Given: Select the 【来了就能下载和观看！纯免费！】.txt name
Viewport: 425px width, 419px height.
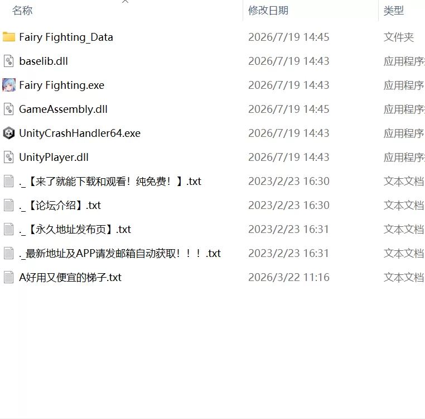Looking at the screenshot, I should click(x=110, y=182).
